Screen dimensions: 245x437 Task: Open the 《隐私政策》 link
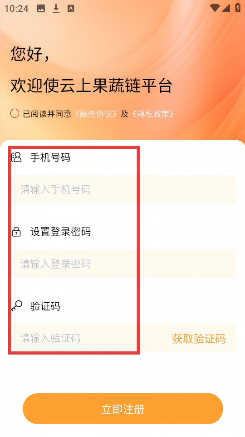[x=153, y=114]
